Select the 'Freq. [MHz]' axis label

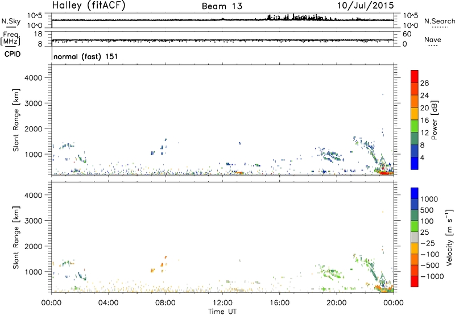[x=11, y=39]
